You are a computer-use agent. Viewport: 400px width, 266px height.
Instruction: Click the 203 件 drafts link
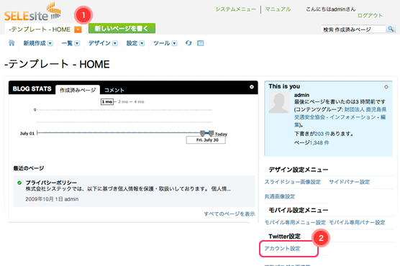(x=322, y=134)
